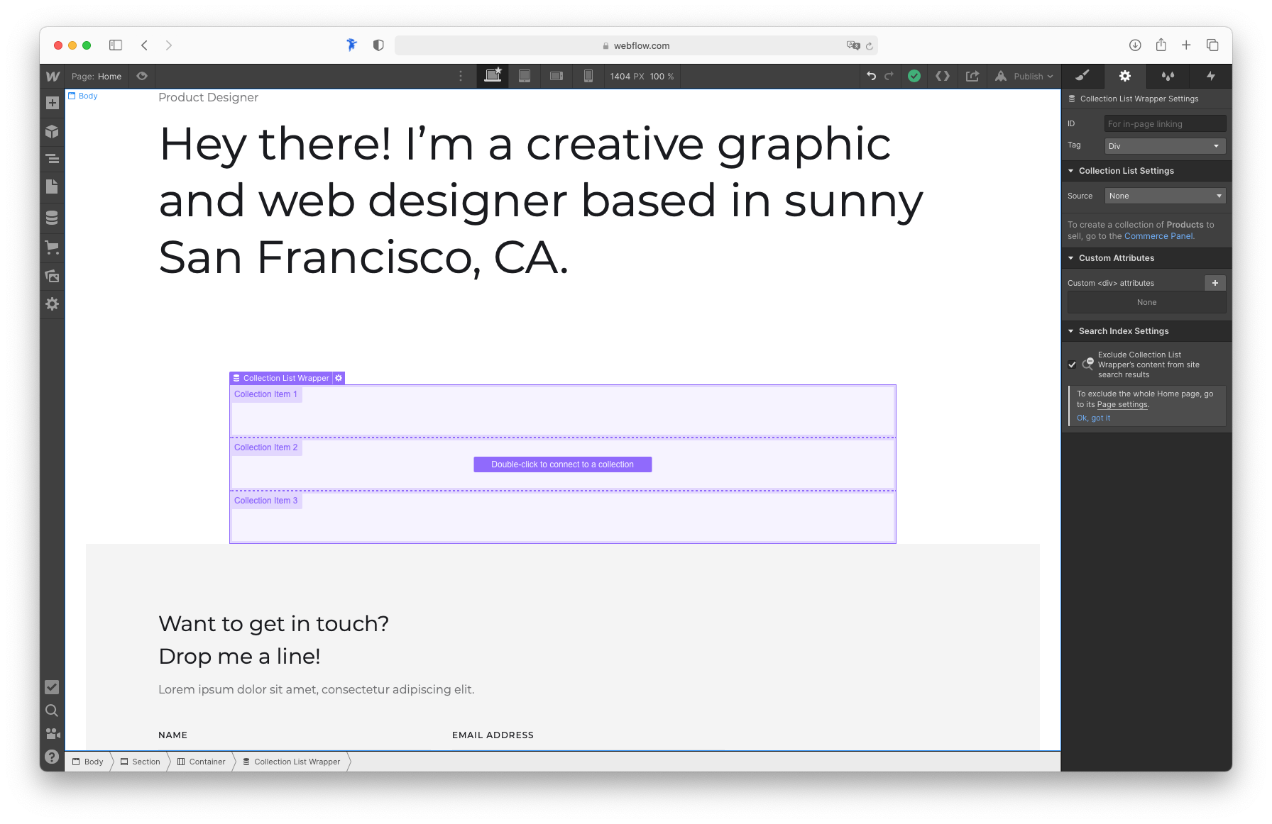
Task: Open the Style Manager panel
Action: [x=1168, y=76]
